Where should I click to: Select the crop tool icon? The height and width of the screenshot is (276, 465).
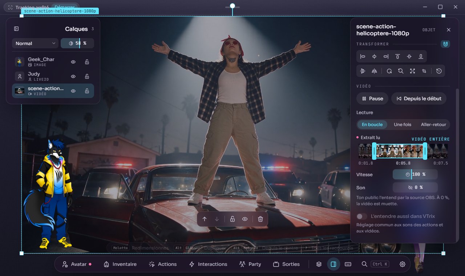(x=424, y=71)
